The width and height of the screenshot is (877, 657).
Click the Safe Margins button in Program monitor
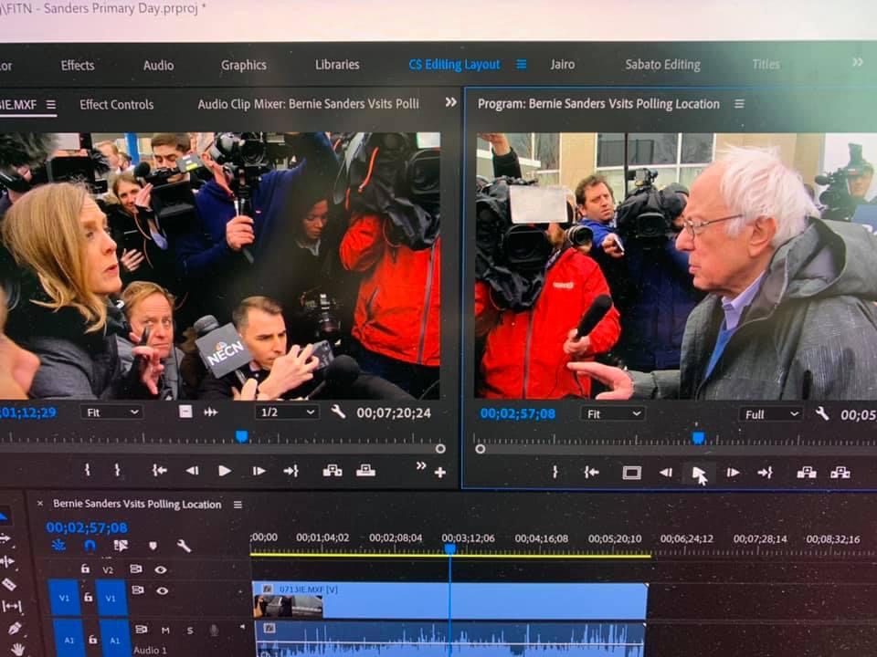coord(631,474)
